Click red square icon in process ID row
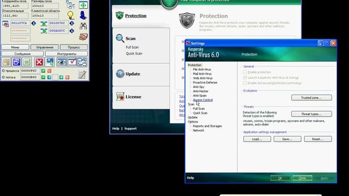Screen dimensions: 349x196 50,71
